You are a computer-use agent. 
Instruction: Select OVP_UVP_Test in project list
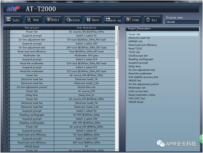(137, 98)
